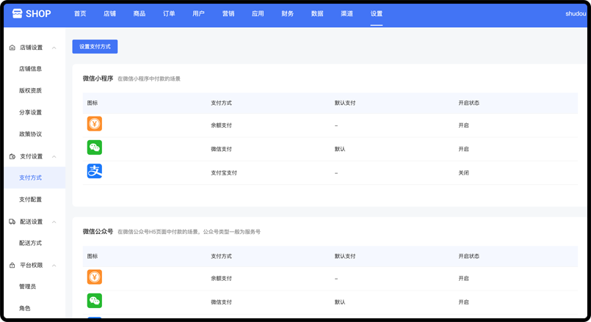Click 配送设置 section label
This screenshot has height=322, width=591.
(x=32, y=222)
